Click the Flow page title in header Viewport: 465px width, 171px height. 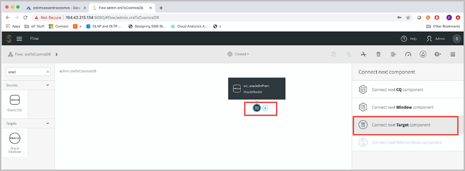coord(34,38)
